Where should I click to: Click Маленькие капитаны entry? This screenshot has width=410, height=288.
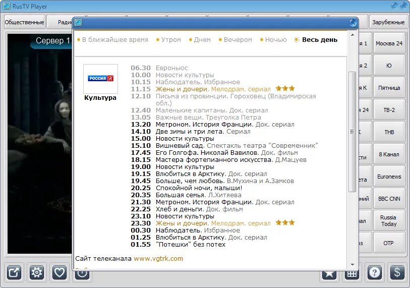[212, 110]
